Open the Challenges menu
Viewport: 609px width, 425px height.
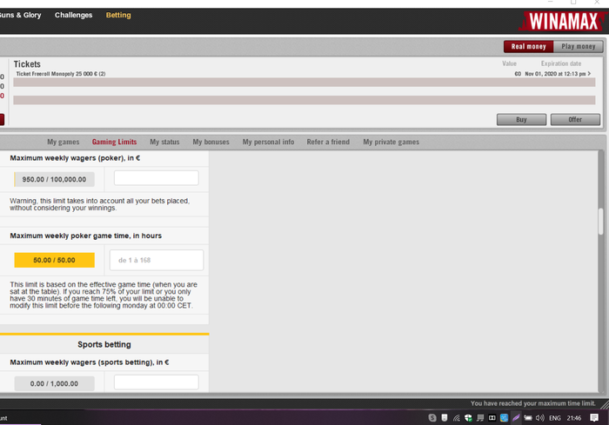(73, 15)
